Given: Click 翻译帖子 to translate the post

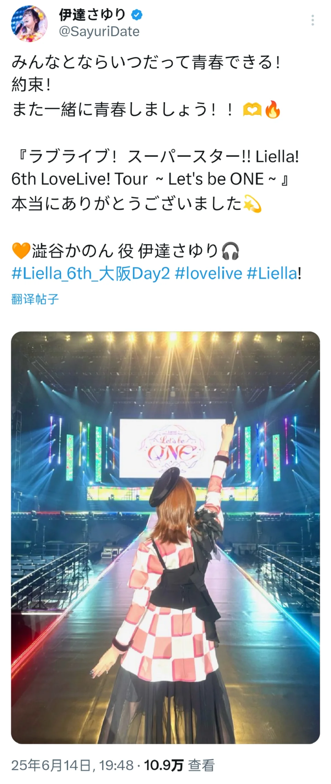Looking at the screenshot, I should (x=35, y=299).
